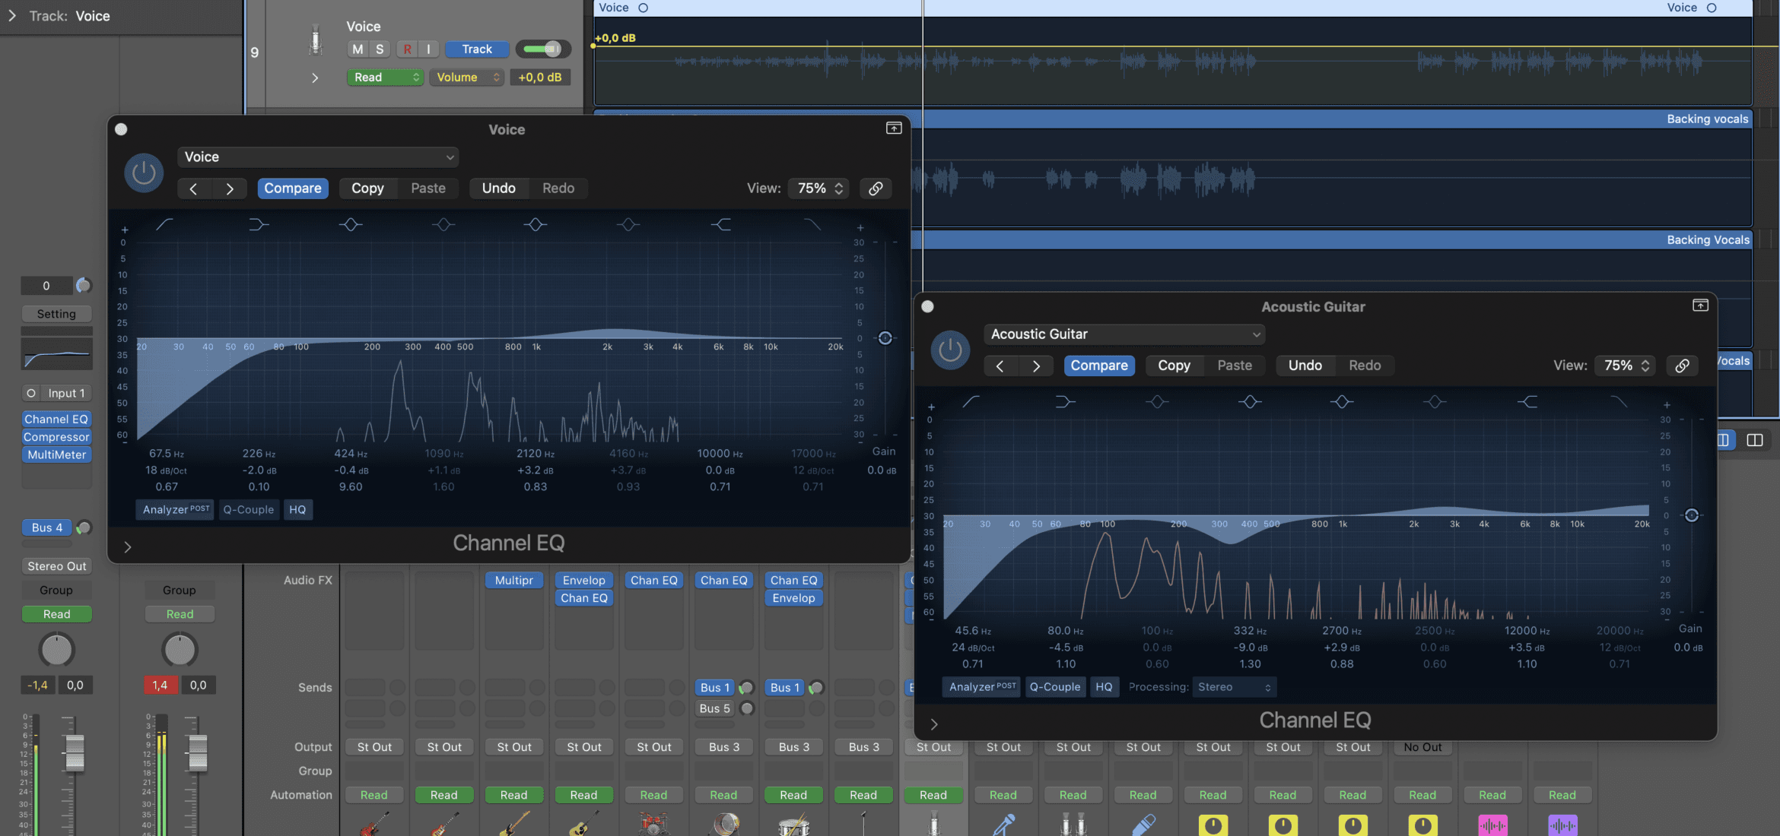
Task: Click the link icon in the Voice Channel EQ header
Action: [876, 188]
